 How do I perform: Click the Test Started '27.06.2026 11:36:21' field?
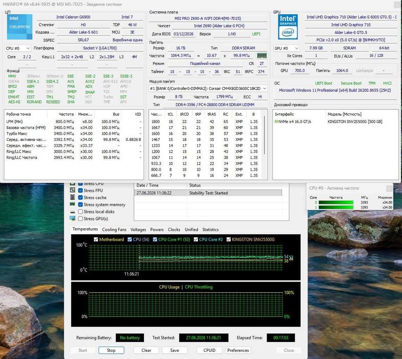point(204,338)
